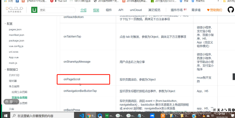
Task: Click the orange heart sponsor icon
Action: [x=208, y=10]
